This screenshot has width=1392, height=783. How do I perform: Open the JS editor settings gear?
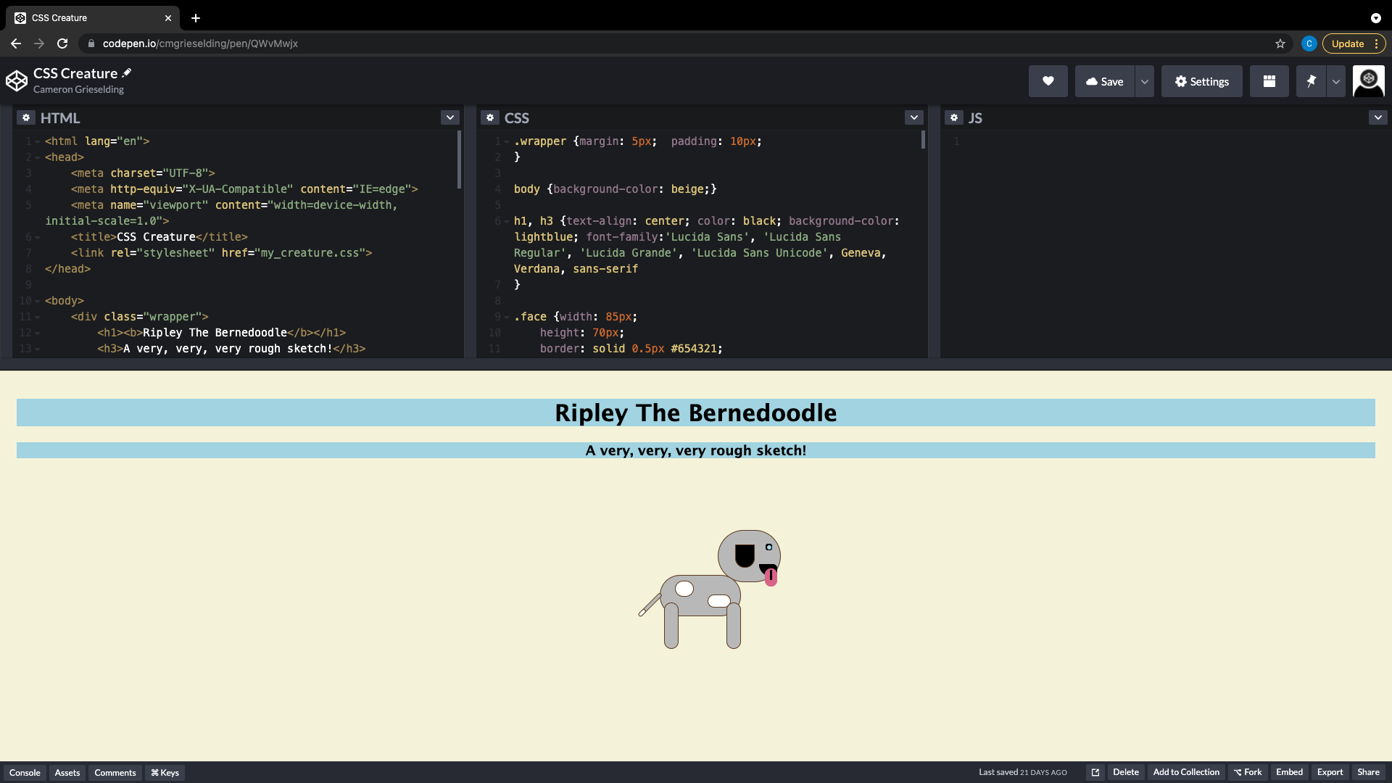(x=954, y=117)
